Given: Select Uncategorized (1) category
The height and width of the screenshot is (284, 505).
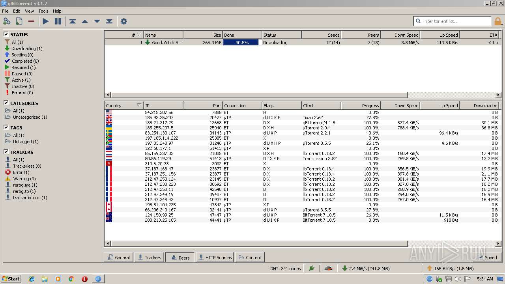Looking at the screenshot, I should (x=30, y=117).
